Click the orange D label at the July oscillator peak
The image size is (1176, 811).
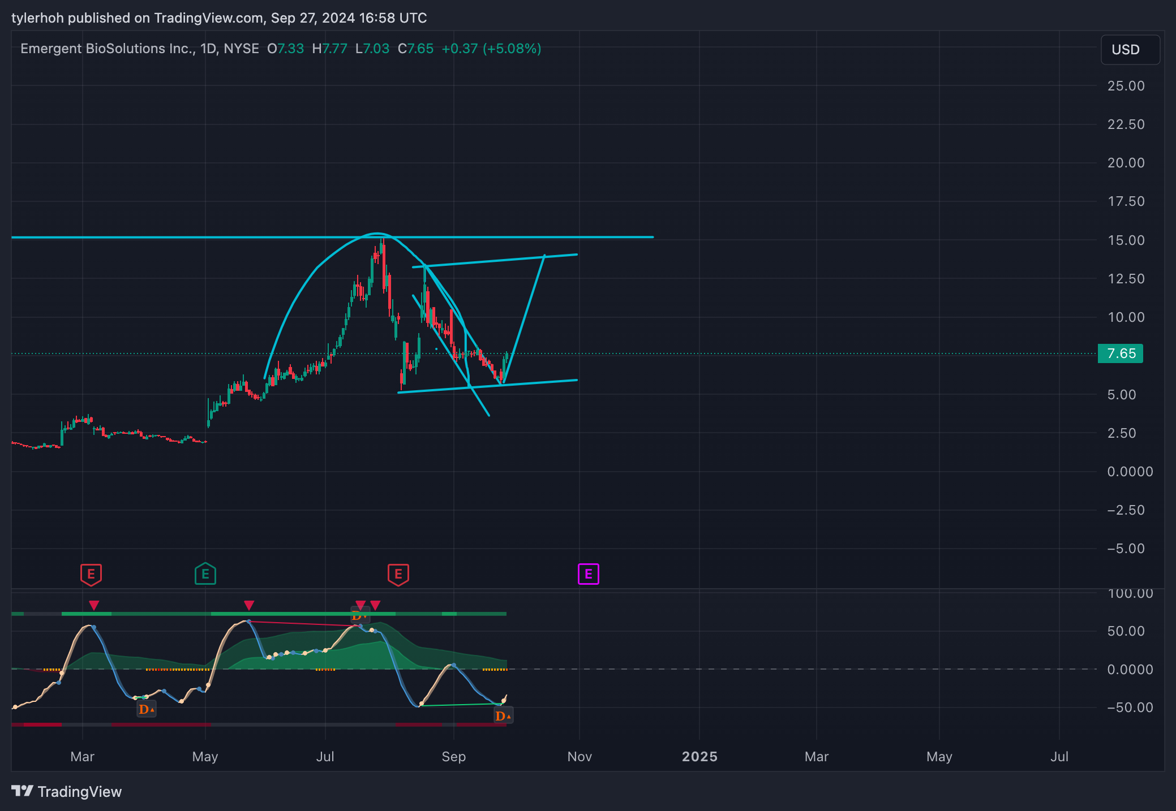pyautogui.click(x=359, y=616)
